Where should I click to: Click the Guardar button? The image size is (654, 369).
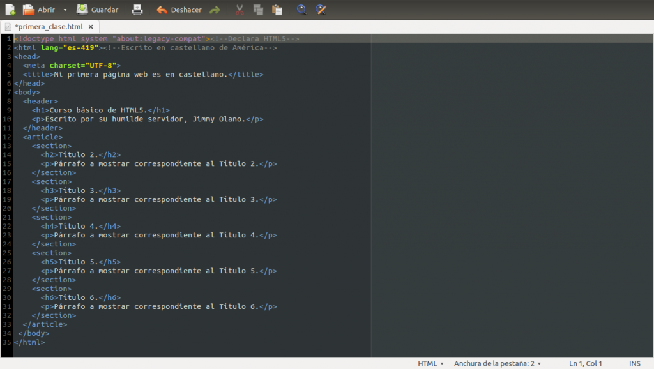point(97,10)
